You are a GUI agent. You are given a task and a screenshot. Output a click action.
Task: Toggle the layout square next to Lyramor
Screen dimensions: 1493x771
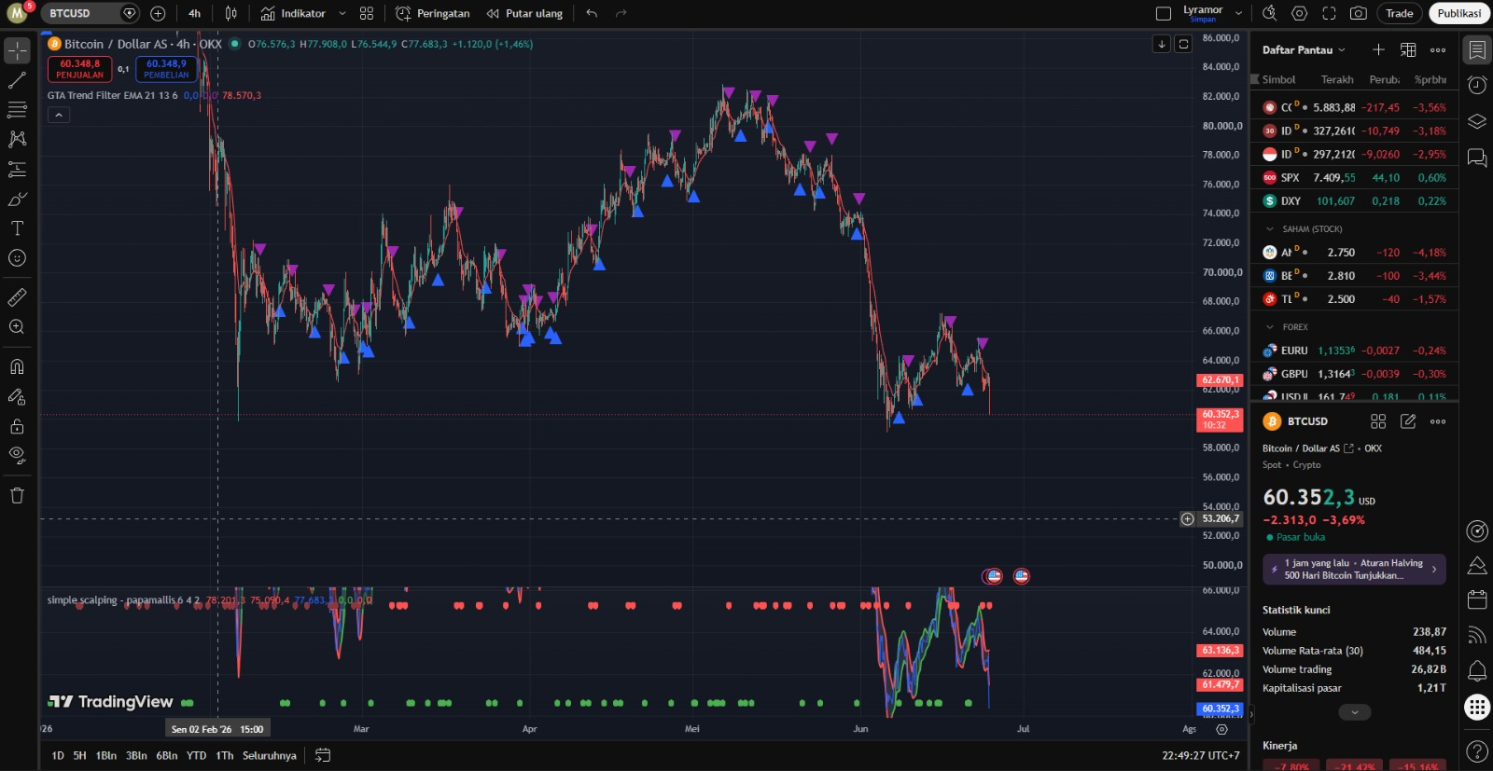(x=1164, y=13)
